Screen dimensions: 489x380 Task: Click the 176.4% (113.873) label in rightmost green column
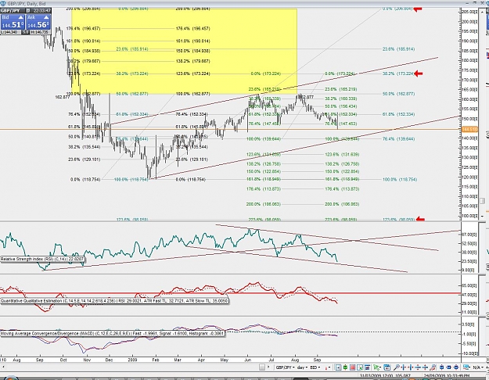[x=342, y=189]
